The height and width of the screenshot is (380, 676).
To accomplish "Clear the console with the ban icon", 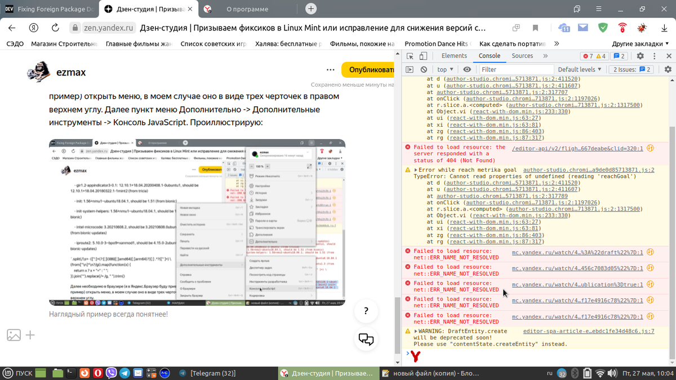I will click(424, 70).
